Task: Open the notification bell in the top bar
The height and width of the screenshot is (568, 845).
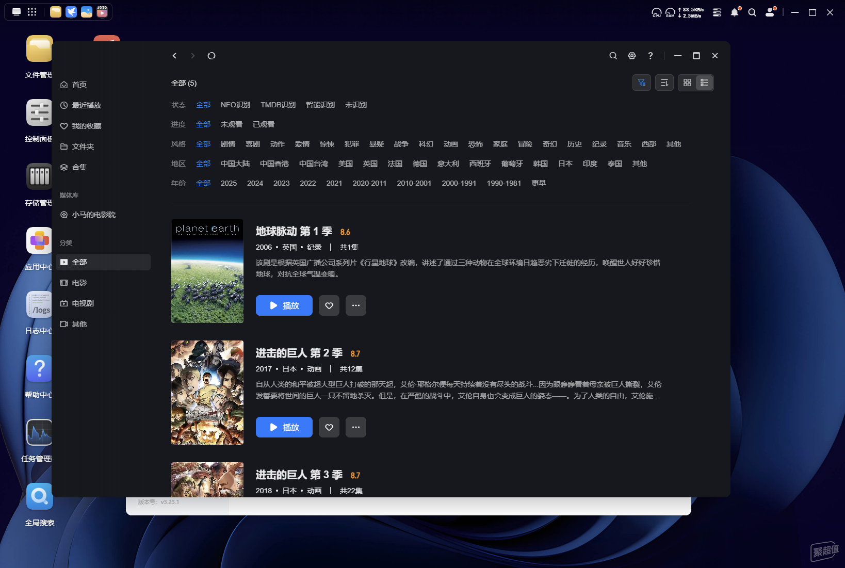Action: click(x=735, y=12)
